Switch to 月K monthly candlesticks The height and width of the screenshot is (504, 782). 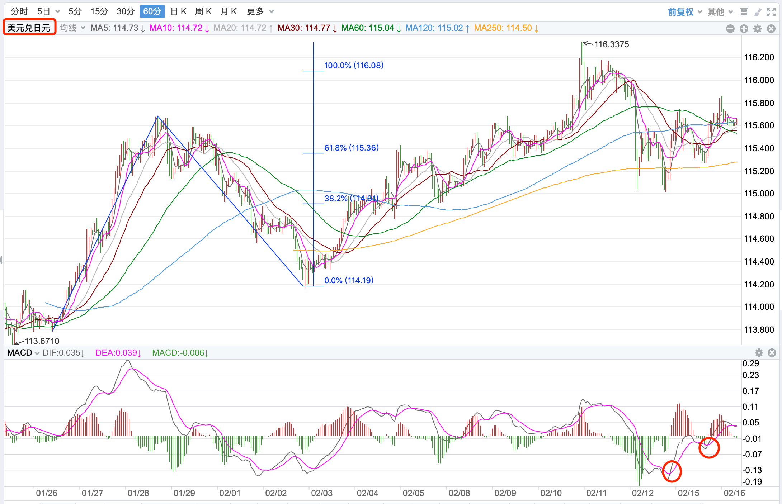229,11
